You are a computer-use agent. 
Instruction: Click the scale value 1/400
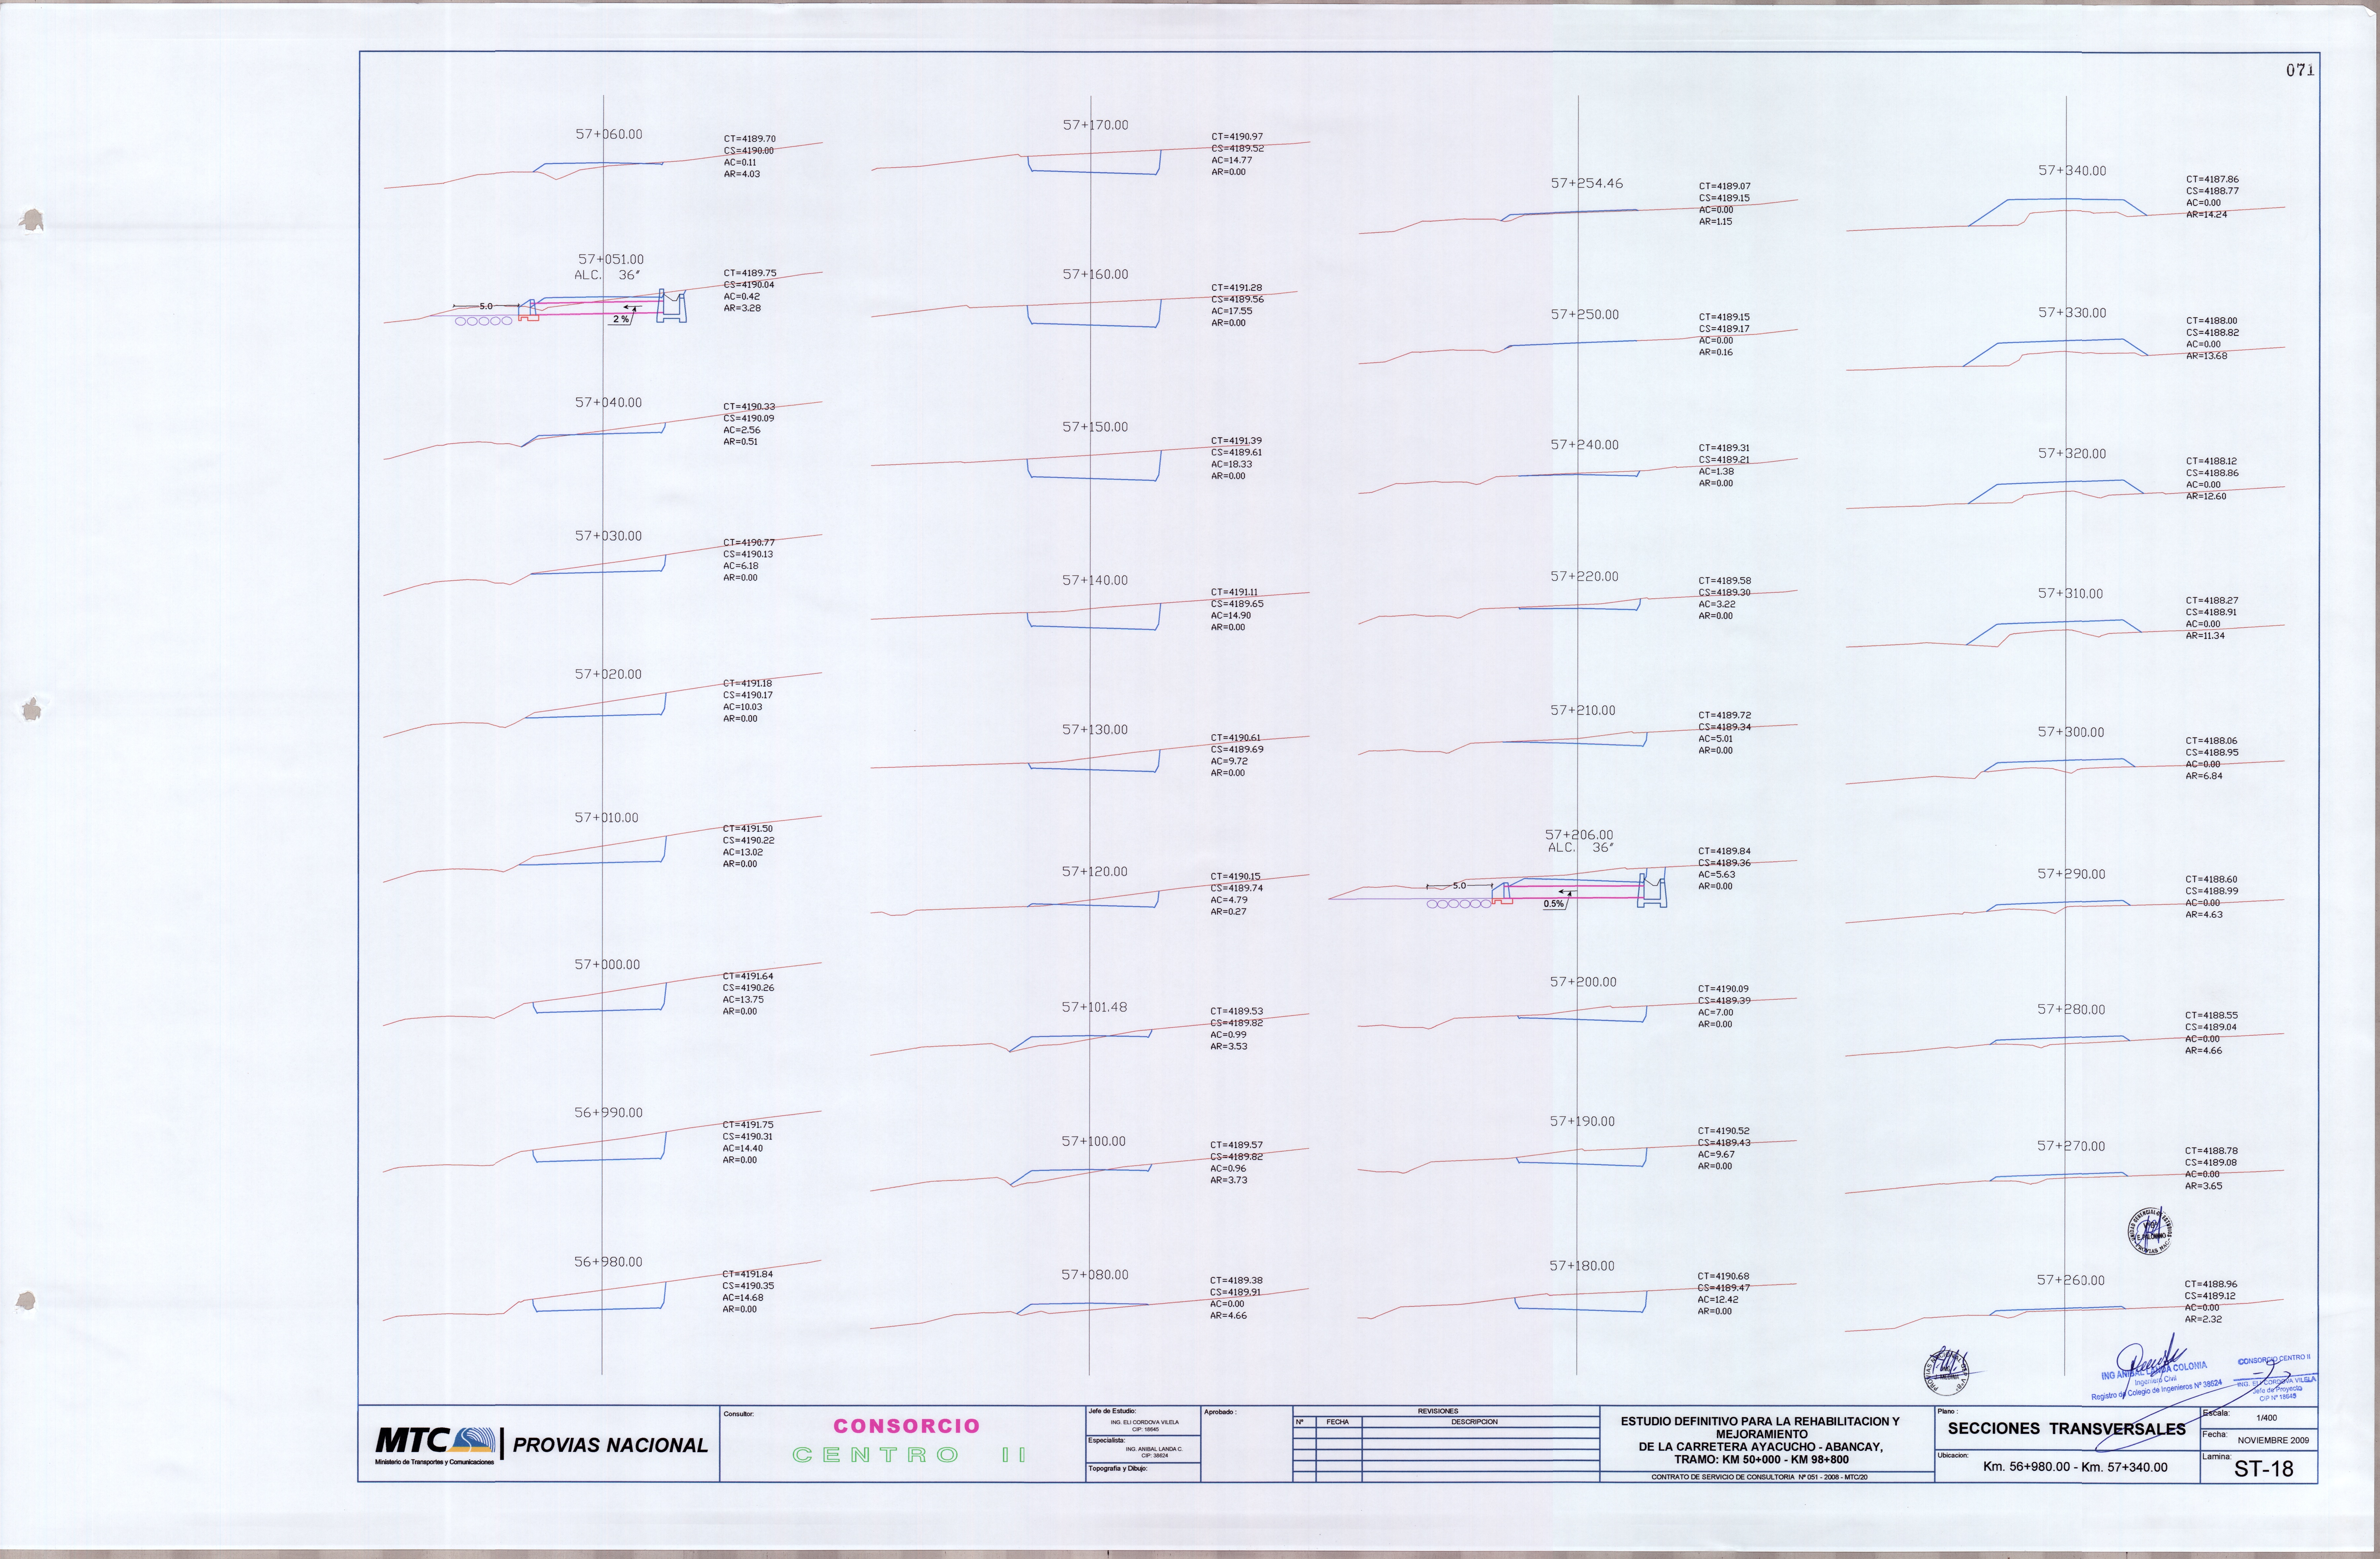(x=2267, y=1418)
